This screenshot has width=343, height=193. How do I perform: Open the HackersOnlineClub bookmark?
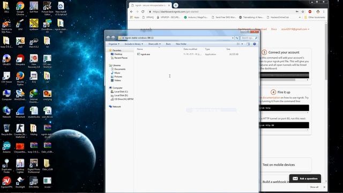tap(278, 17)
